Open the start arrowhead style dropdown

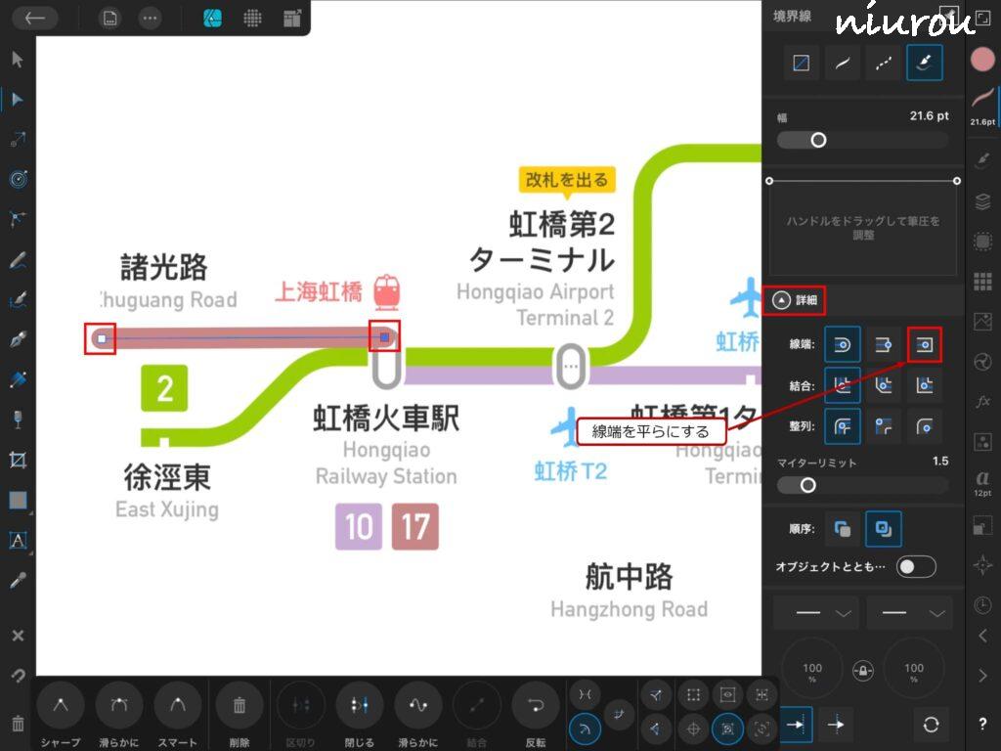[x=816, y=613]
